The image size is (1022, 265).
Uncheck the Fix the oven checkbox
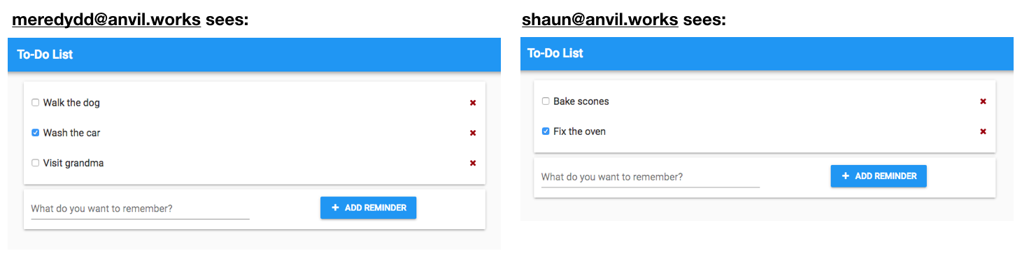pyautogui.click(x=546, y=131)
